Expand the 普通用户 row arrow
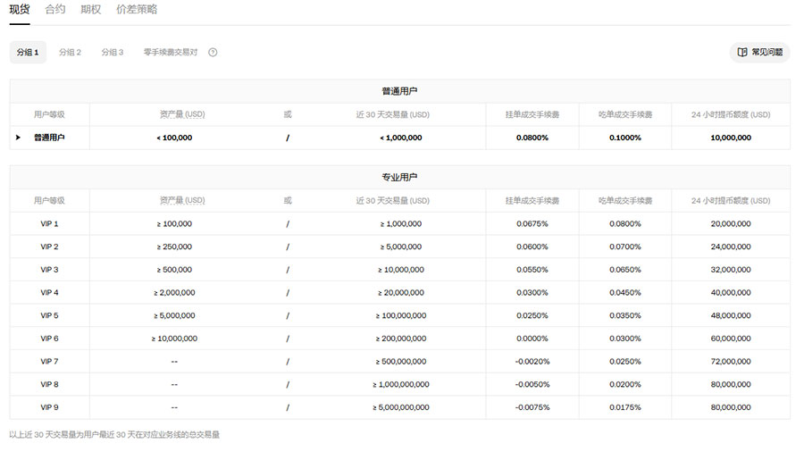The height and width of the screenshot is (452, 804). [18, 138]
